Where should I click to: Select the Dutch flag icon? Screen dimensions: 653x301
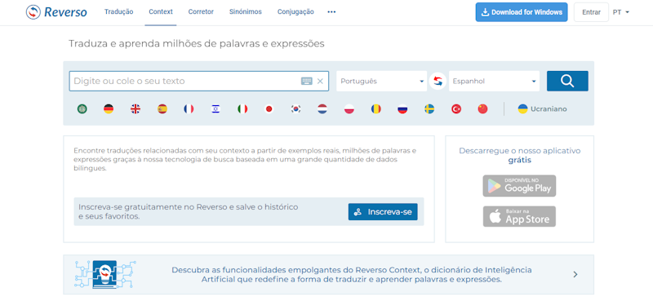tap(322, 109)
